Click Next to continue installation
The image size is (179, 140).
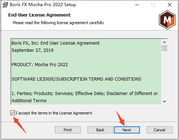[127, 130]
